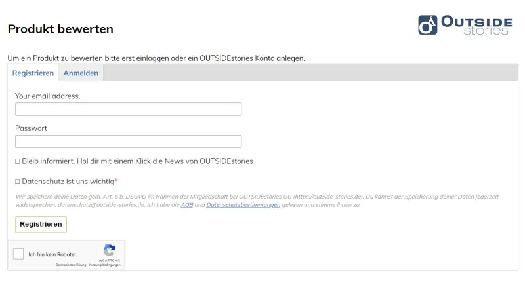The width and height of the screenshot is (525, 289).
Task: Switch to the Anmelden tab
Action: pyautogui.click(x=81, y=73)
